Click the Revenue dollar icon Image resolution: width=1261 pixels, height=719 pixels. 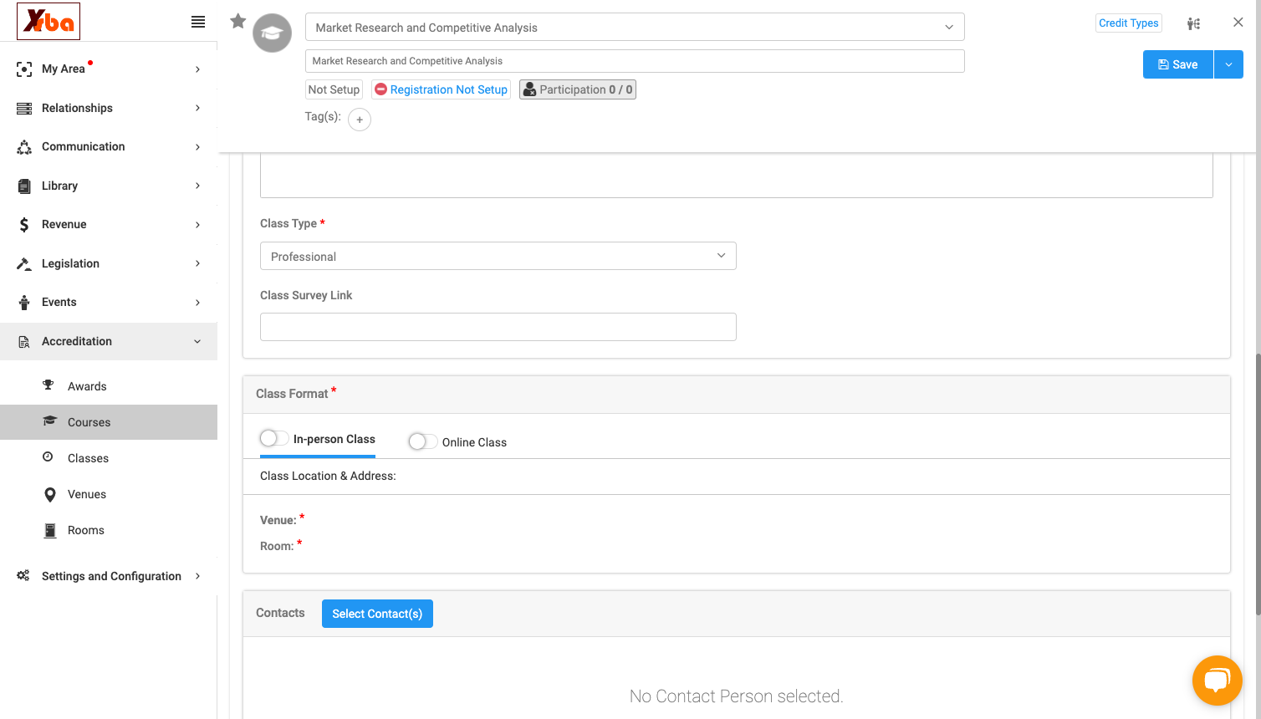click(24, 224)
